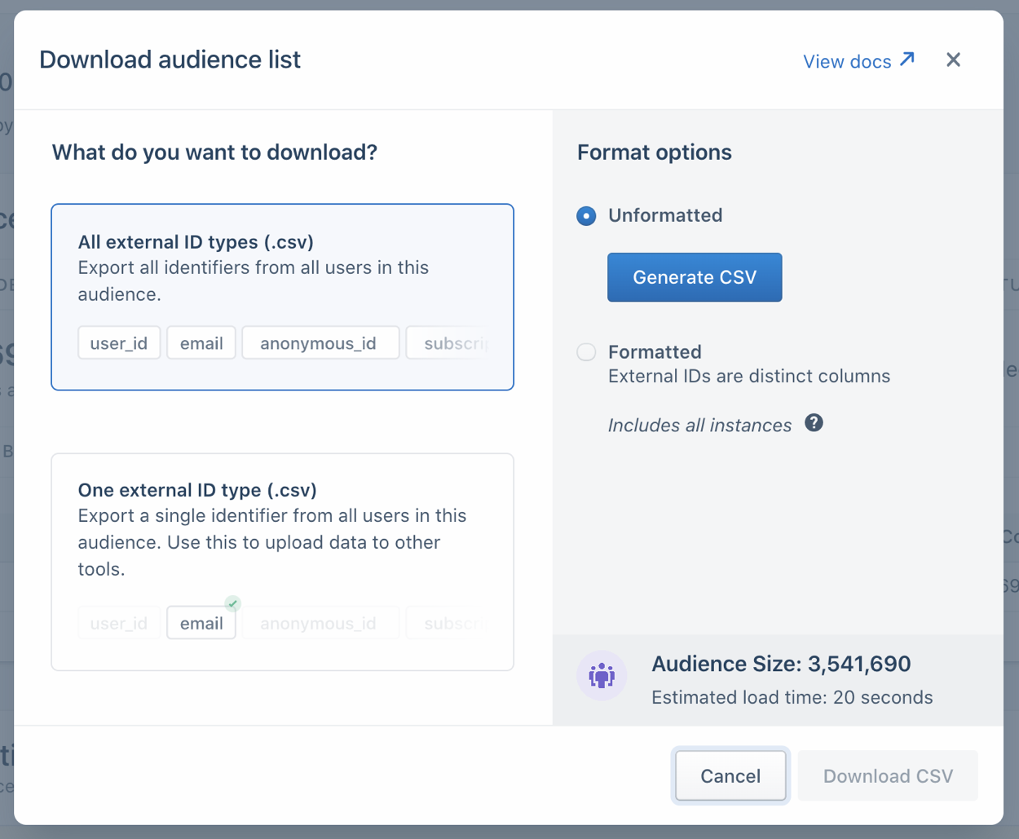Screen dimensions: 1019x839
Task: Click the Includes all instances text
Action: pos(699,426)
